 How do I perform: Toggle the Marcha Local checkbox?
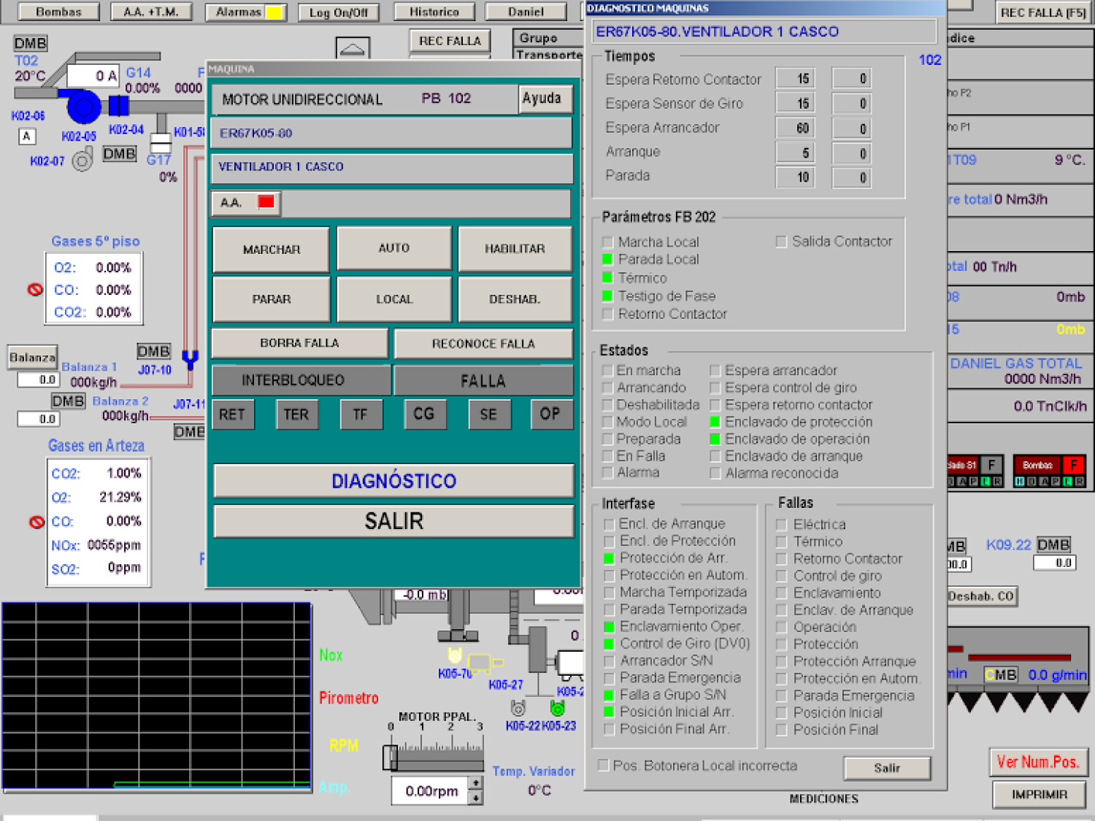pos(607,242)
